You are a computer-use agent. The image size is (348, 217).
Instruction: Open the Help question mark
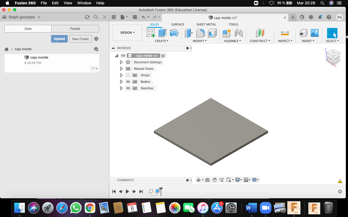[329, 17]
